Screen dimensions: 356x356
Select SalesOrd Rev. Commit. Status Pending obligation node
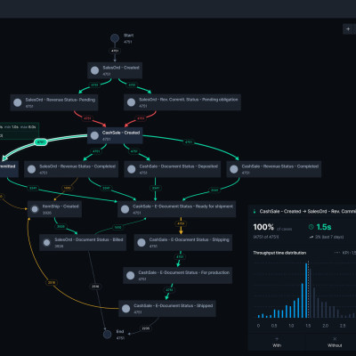pos(182,102)
